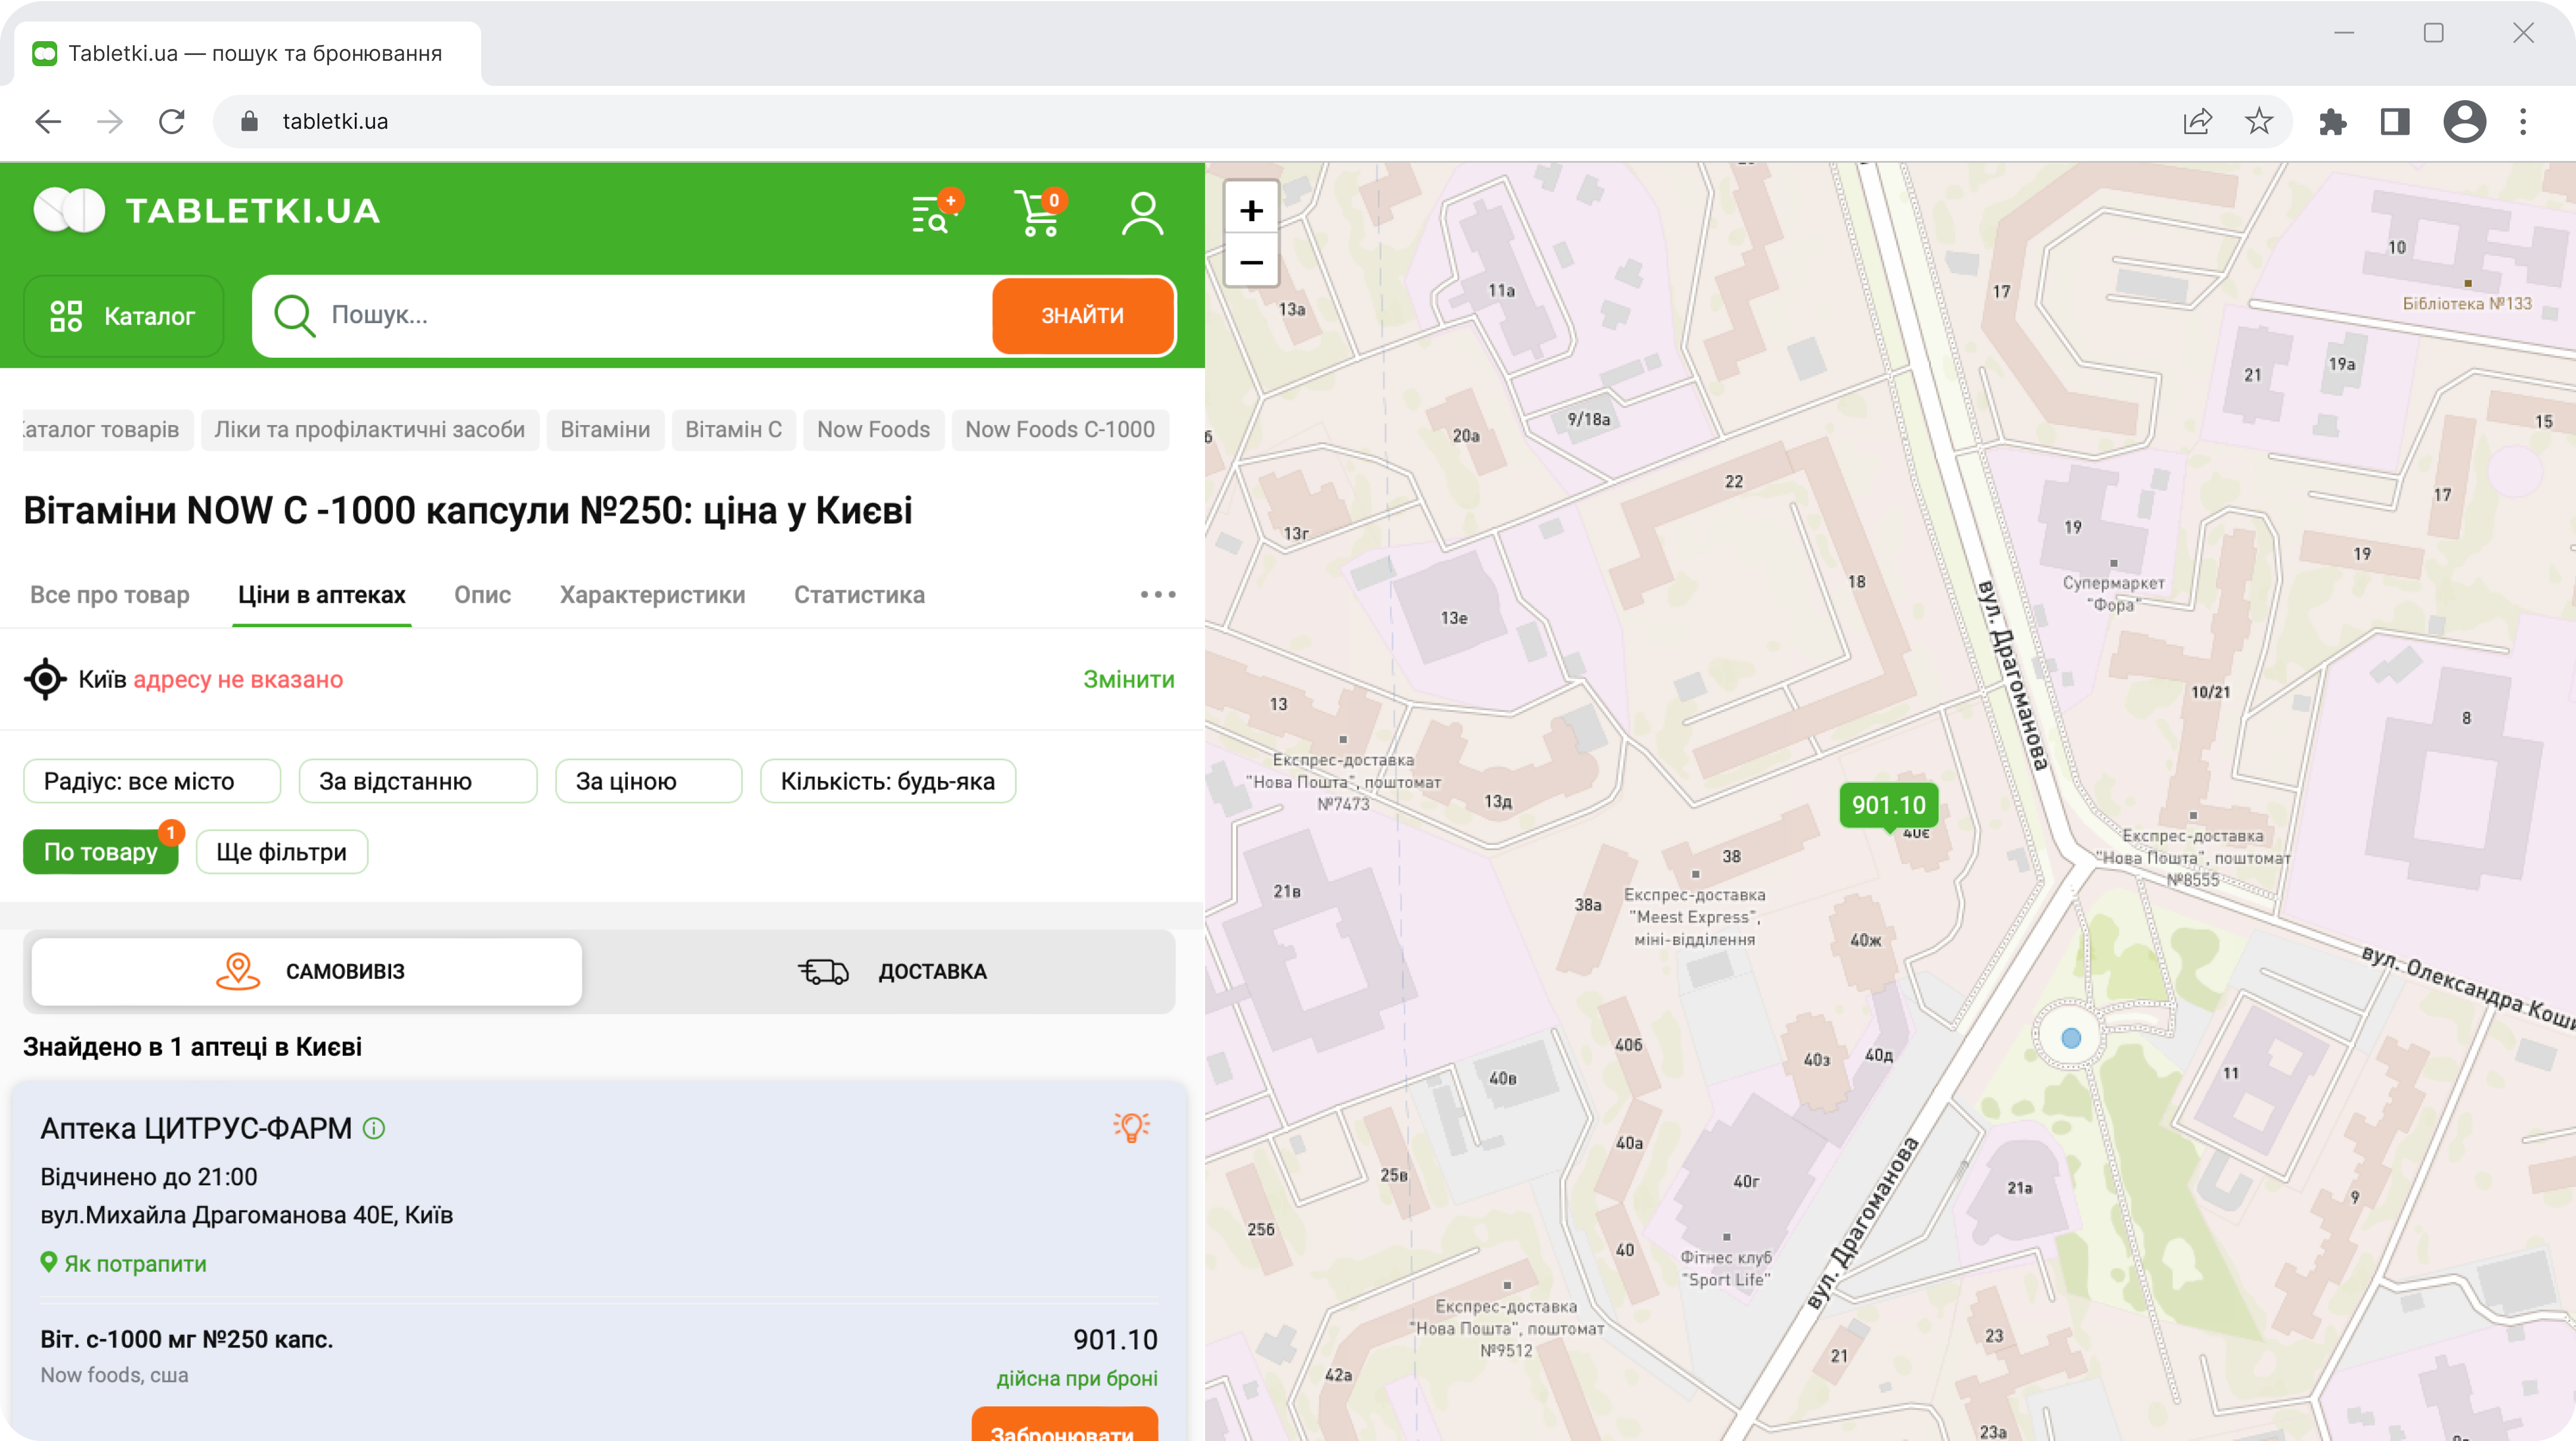Go back to the previous browser page

click(48, 121)
